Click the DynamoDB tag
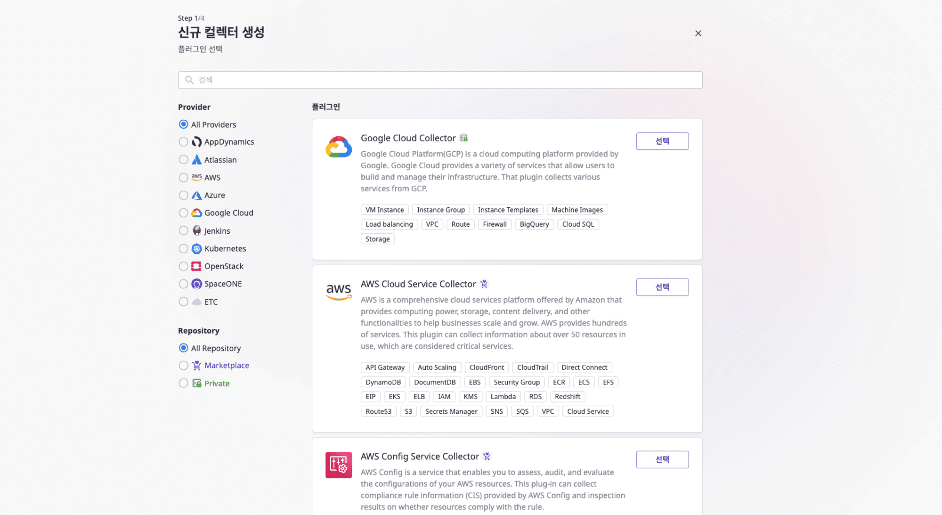The height and width of the screenshot is (515, 942). tap(383, 382)
